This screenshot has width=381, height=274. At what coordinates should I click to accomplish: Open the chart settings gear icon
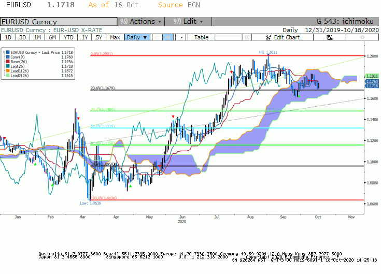pyautogui.click(x=362, y=37)
